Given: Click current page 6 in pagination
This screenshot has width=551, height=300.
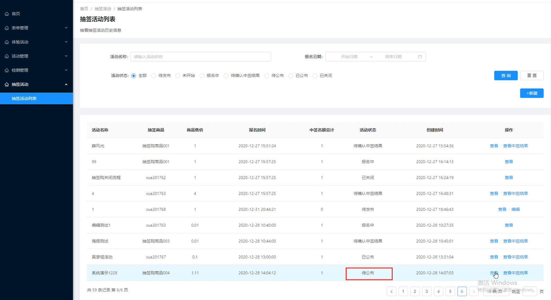Looking at the screenshot, I should click(462, 291).
